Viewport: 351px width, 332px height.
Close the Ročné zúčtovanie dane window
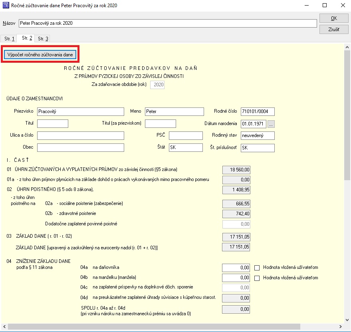point(343,5)
